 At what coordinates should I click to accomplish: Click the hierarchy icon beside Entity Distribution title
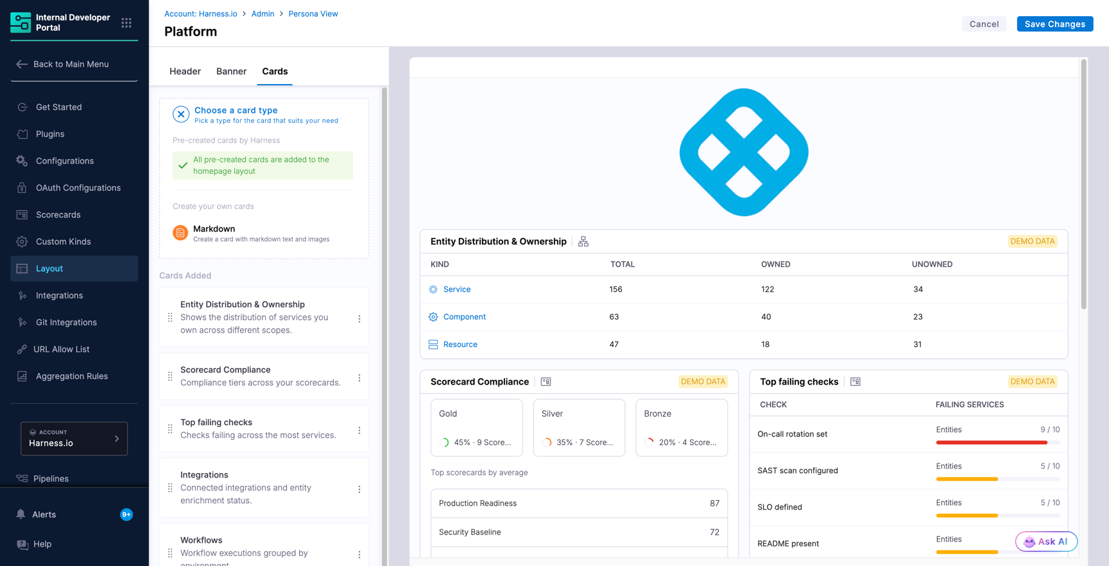(x=583, y=242)
